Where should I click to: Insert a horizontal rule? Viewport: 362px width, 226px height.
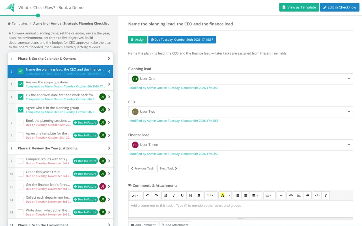(281, 195)
